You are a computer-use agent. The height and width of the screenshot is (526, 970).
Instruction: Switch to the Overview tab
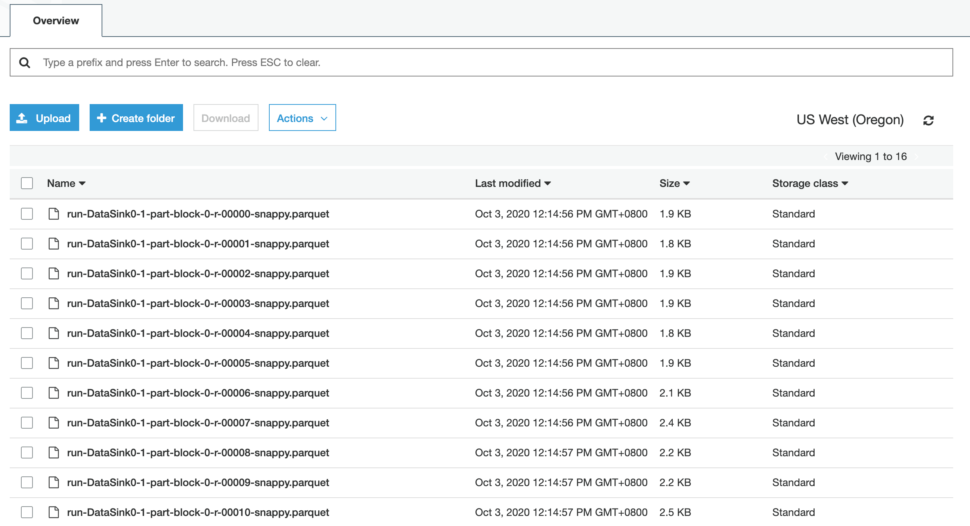click(x=55, y=21)
